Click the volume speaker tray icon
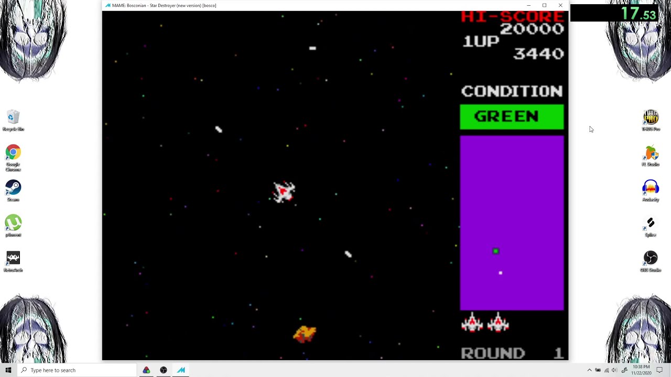This screenshot has width=671, height=377. click(x=615, y=370)
